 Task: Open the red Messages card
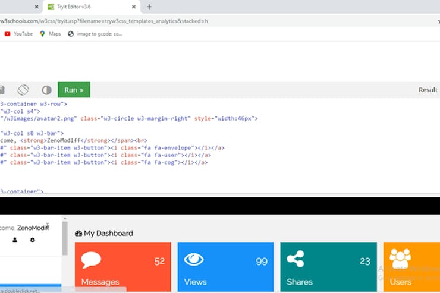(x=123, y=267)
